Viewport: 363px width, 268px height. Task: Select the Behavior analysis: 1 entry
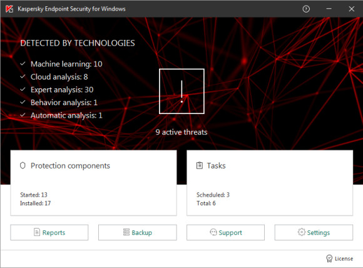click(64, 103)
